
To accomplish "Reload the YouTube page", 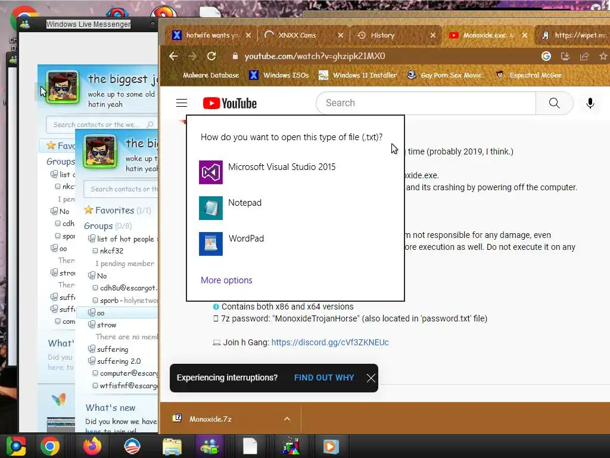I will click(x=211, y=56).
